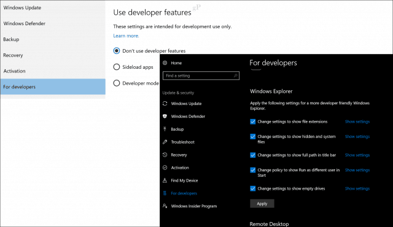
Task: Click the For developers sliders icon in dark sidebar
Action: 165,193
